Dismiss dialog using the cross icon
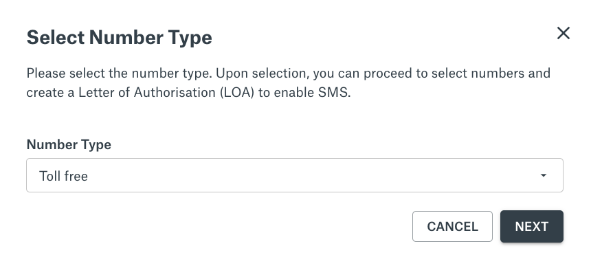 [563, 33]
